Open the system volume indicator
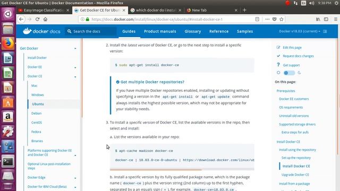This screenshot has width=340, height=191. (312, 3)
